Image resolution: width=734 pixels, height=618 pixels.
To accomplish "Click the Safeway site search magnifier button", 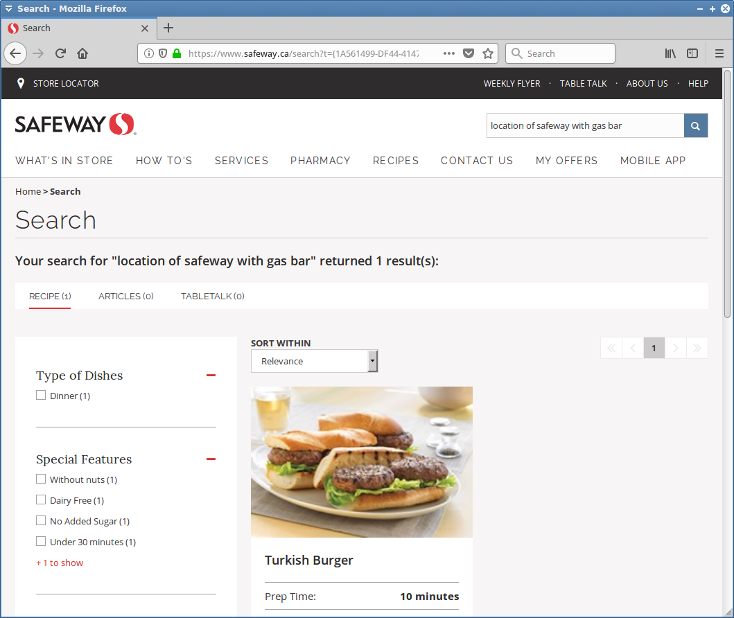I will [696, 125].
